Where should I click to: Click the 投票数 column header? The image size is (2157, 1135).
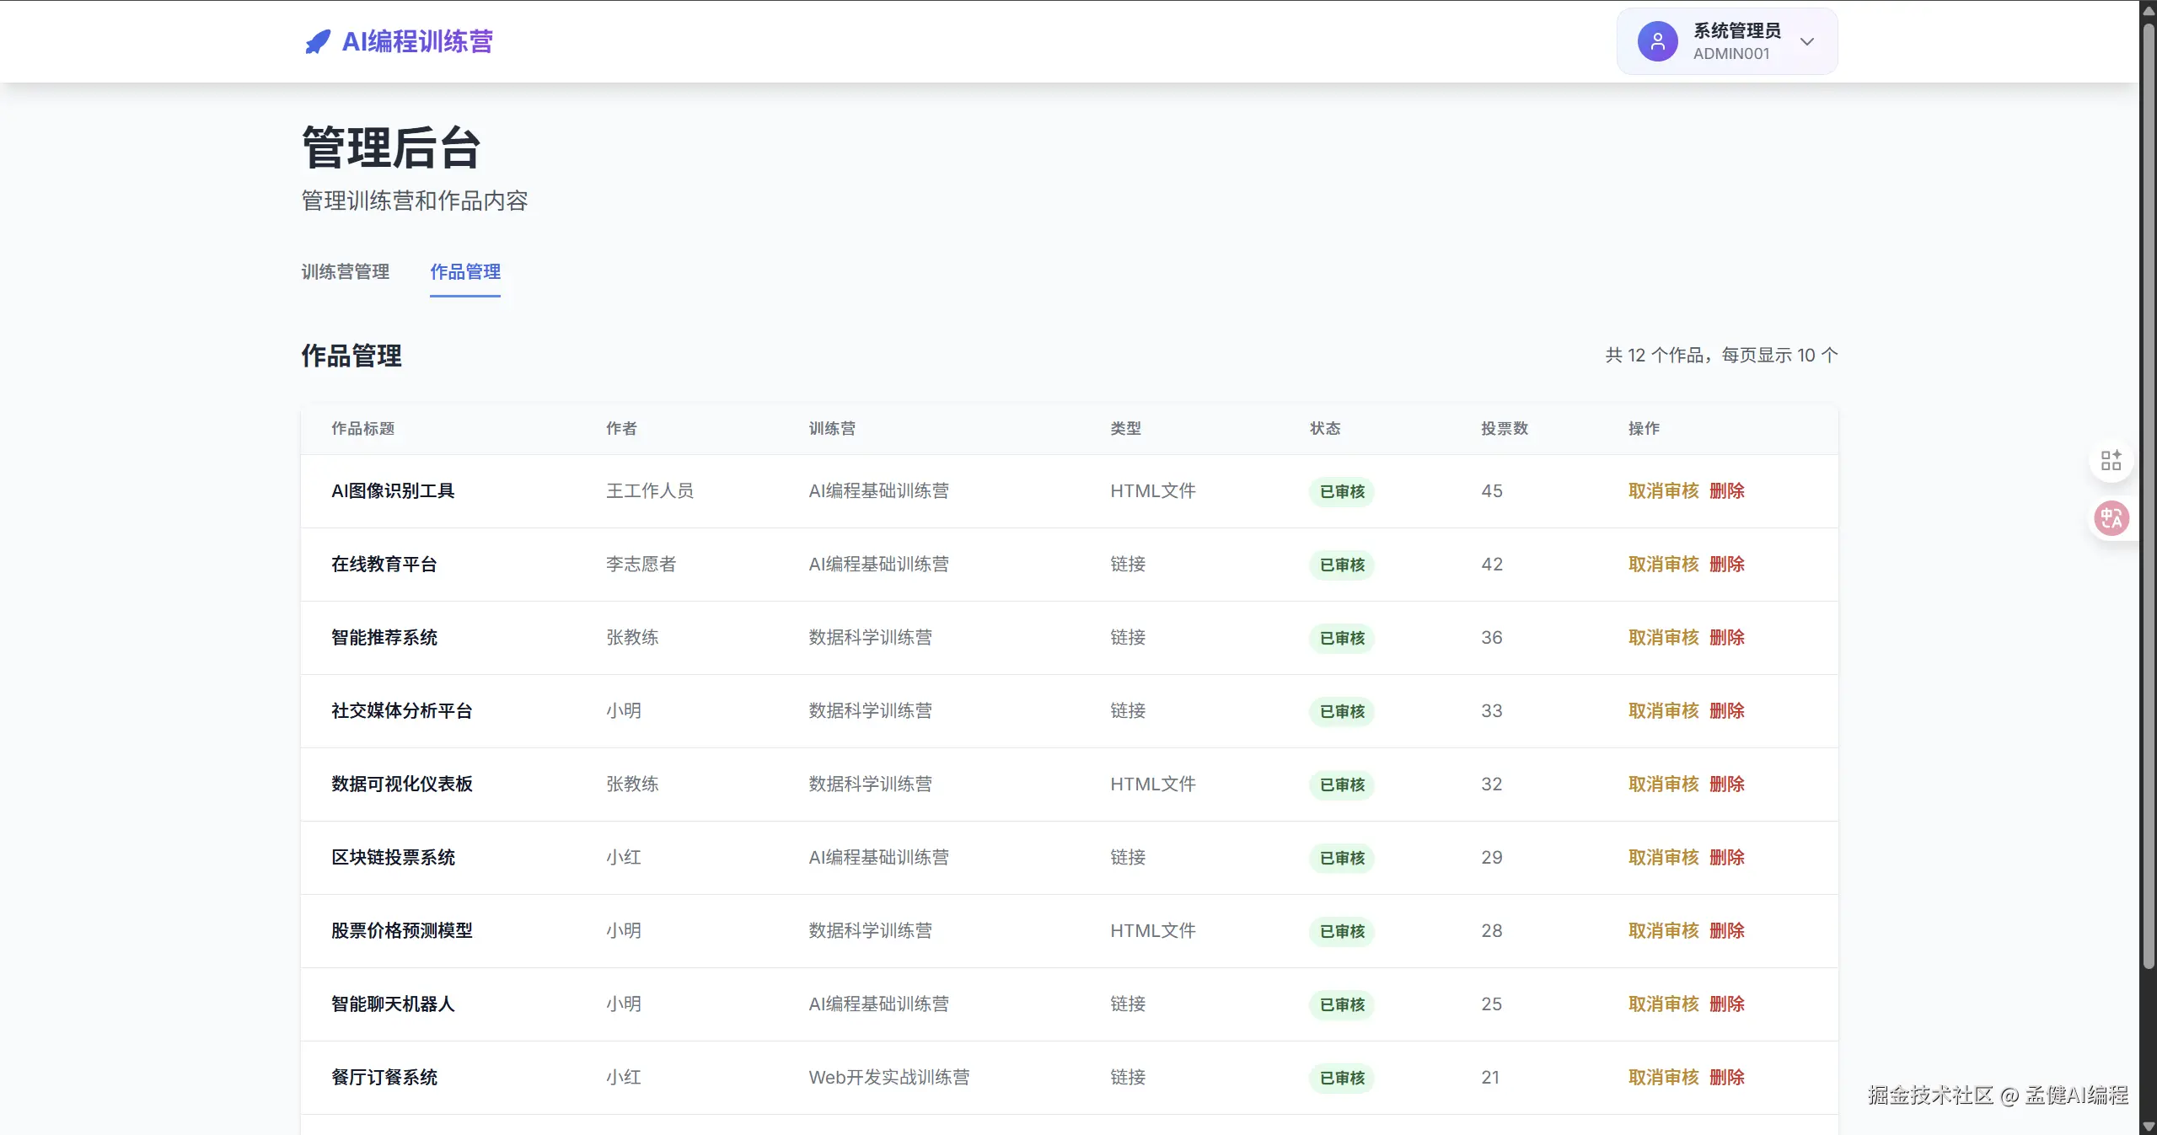(1504, 428)
